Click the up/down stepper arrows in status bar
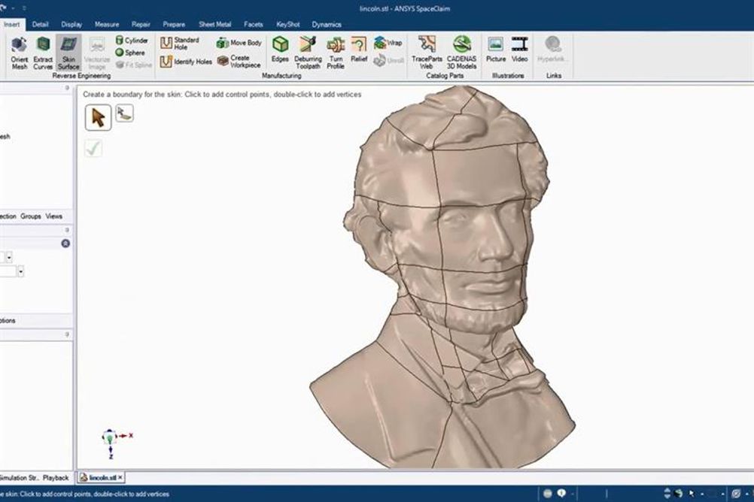 (667, 493)
